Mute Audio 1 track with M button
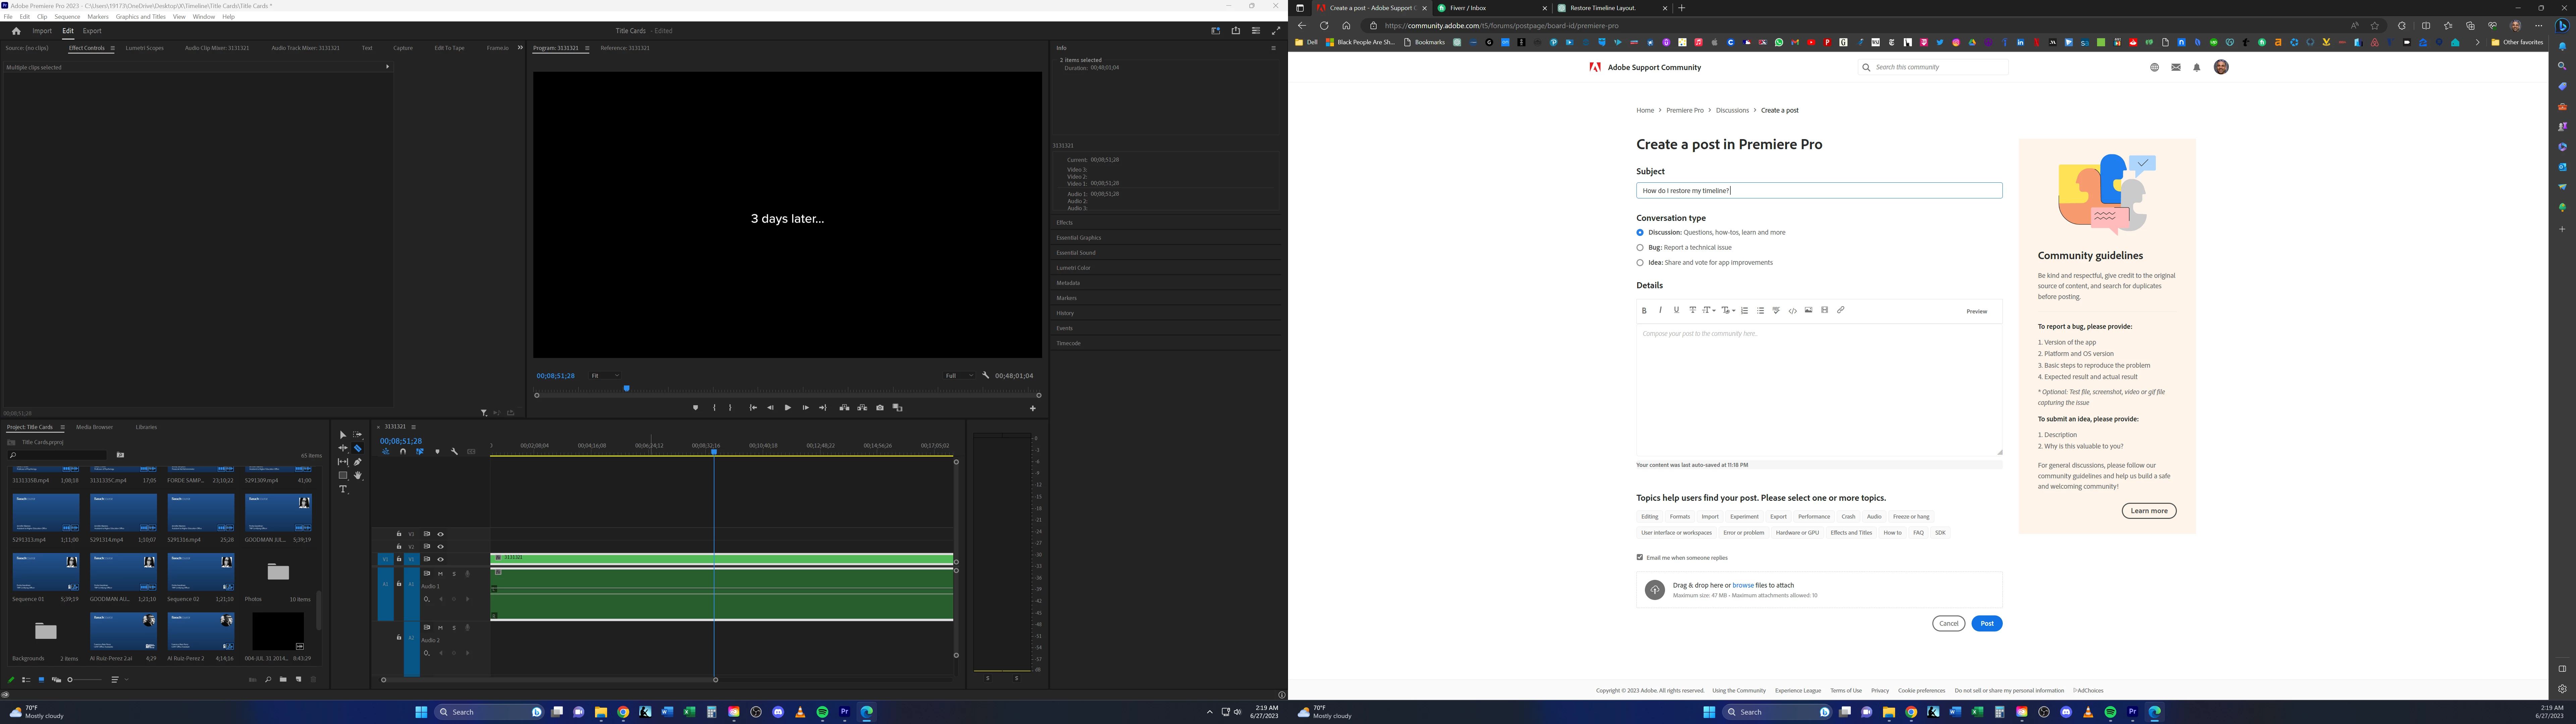Screen dimensions: 2576x724 coord(440,574)
